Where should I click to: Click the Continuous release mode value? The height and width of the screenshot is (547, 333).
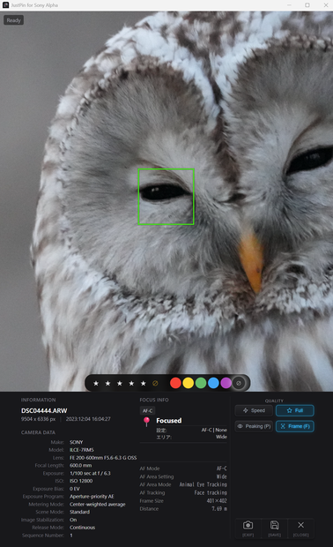click(83, 528)
